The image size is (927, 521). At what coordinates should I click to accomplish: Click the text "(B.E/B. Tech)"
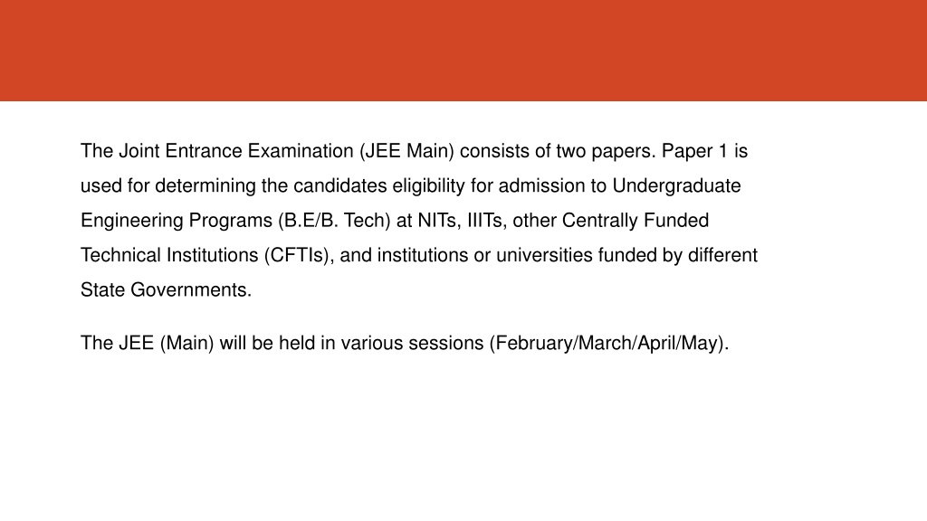point(335,221)
